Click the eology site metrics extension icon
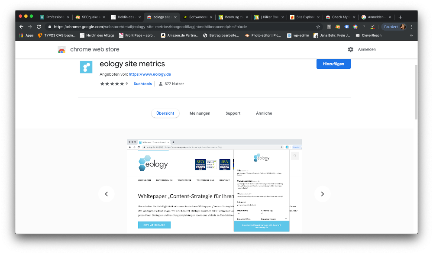433x254 pixels. pyautogui.click(x=86, y=67)
